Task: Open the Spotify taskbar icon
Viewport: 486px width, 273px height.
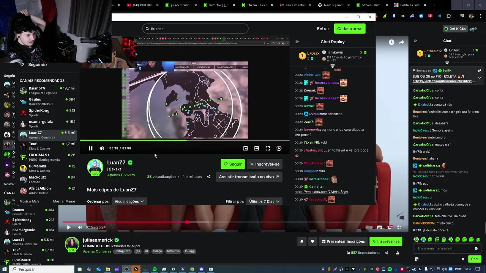Action: tap(155, 269)
